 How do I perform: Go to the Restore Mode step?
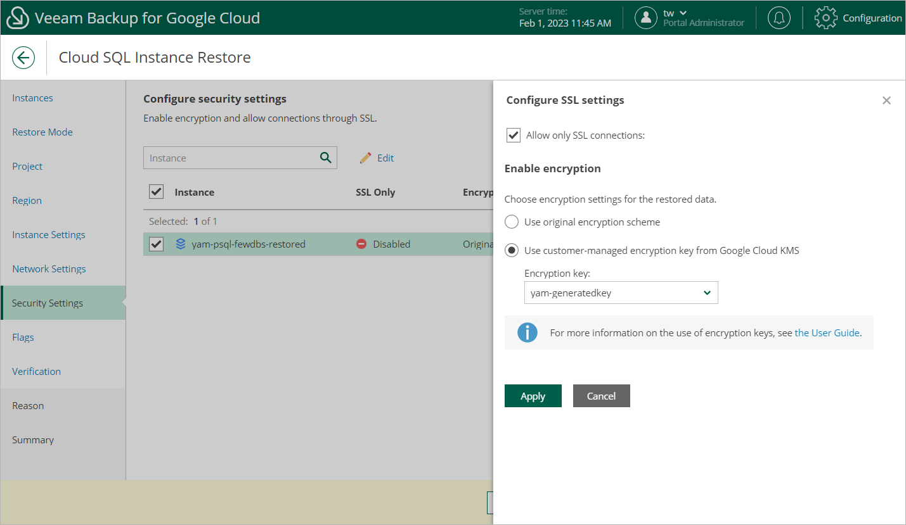(42, 132)
